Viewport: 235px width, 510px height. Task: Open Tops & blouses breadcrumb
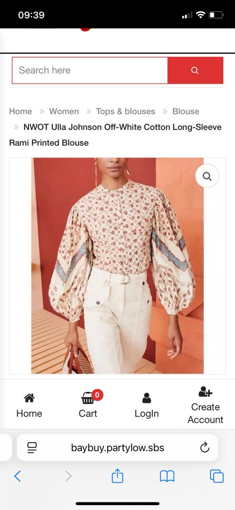point(126,111)
